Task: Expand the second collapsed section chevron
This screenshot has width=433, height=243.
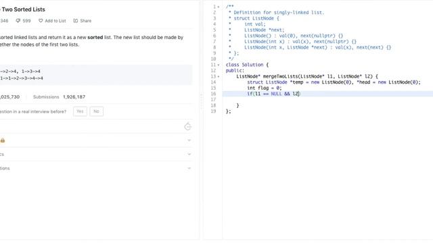Action: click(189, 155)
